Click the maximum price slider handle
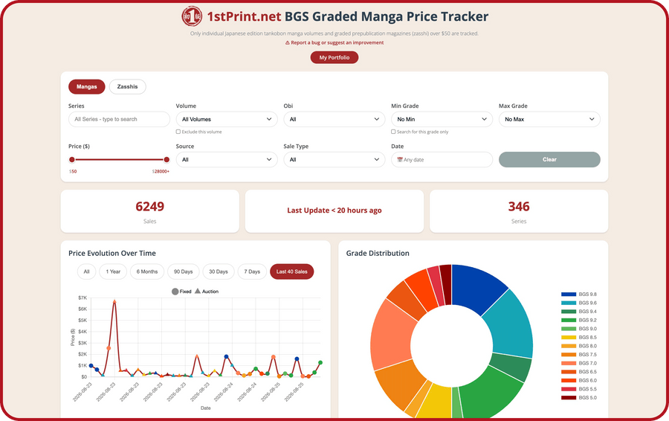Viewport: 669px width, 421px height. 167,160
